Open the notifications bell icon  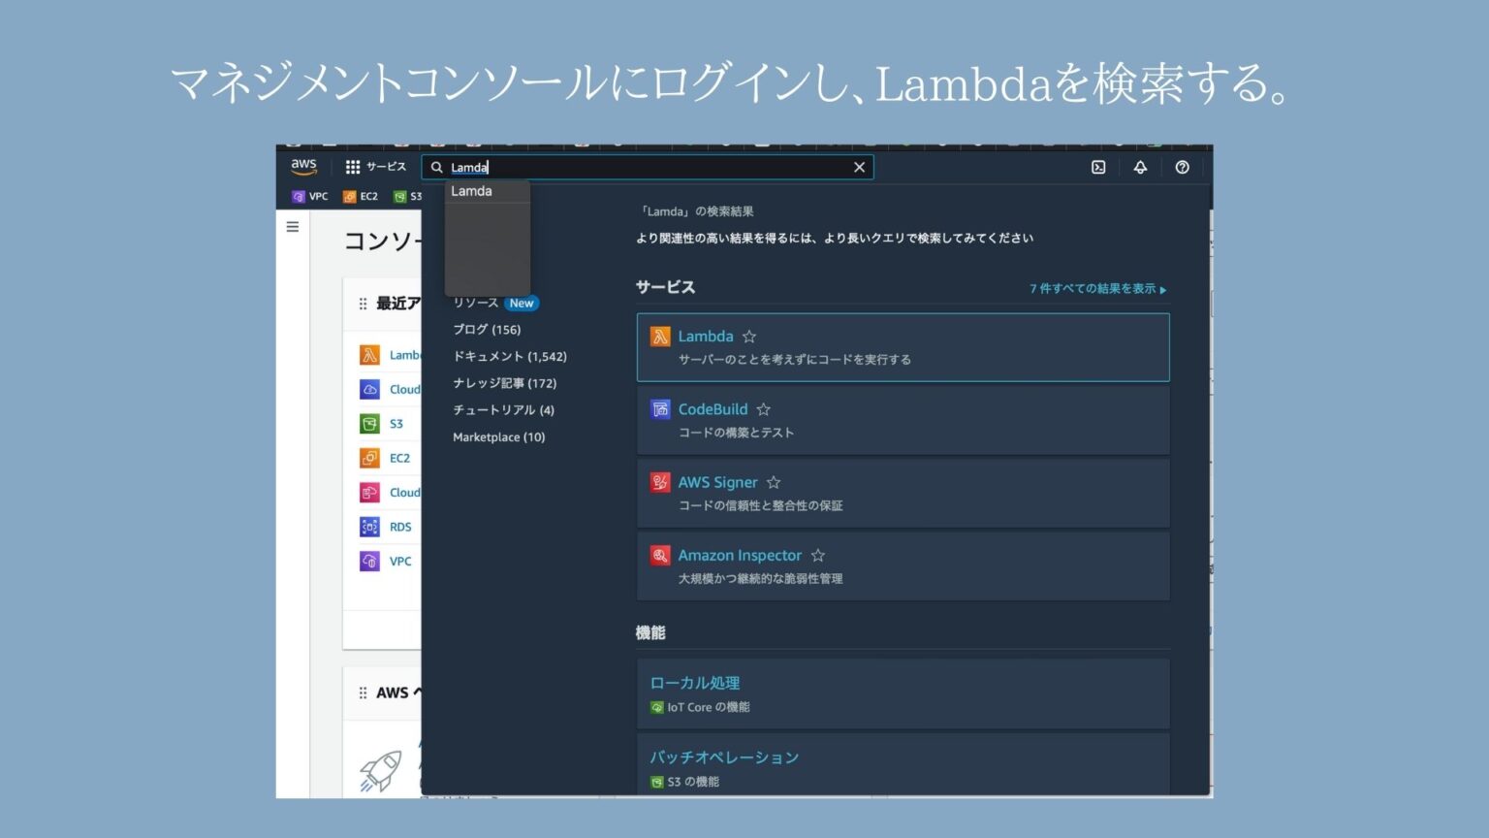coord(1139,167)
